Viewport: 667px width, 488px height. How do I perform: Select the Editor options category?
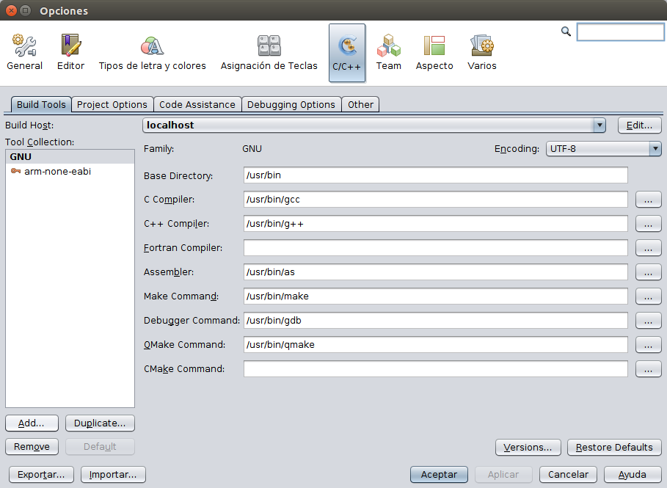click(70, 51)
